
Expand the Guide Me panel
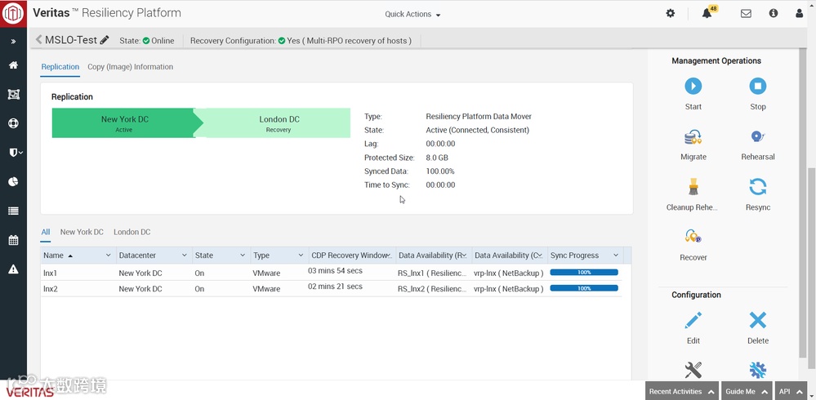tap(747, 391)
